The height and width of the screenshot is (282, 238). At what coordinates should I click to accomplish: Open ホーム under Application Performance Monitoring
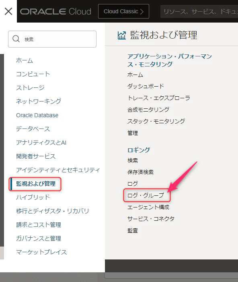(135, 75)
